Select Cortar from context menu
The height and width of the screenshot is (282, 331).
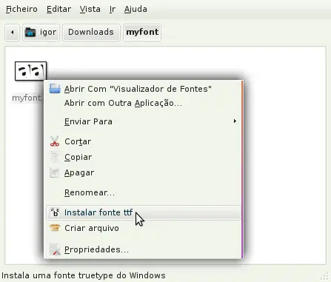click(x=143, y=141)
